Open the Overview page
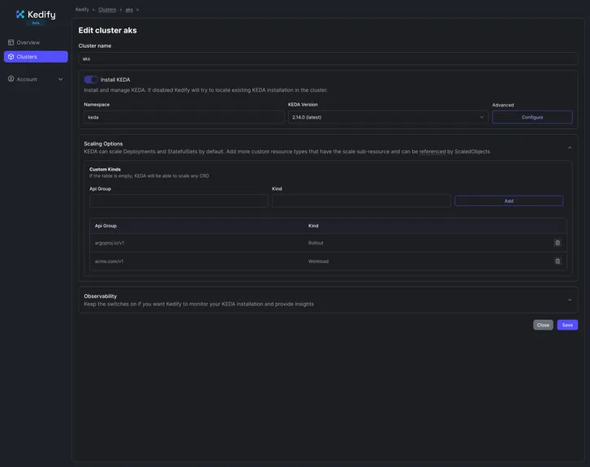 tap(28, 42)
